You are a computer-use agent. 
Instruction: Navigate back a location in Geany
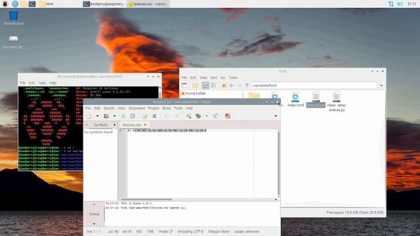167,116
